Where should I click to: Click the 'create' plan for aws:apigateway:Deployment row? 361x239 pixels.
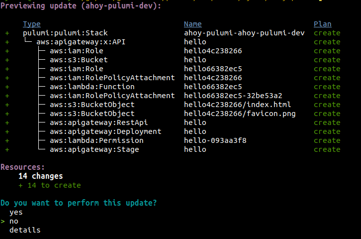327,131
